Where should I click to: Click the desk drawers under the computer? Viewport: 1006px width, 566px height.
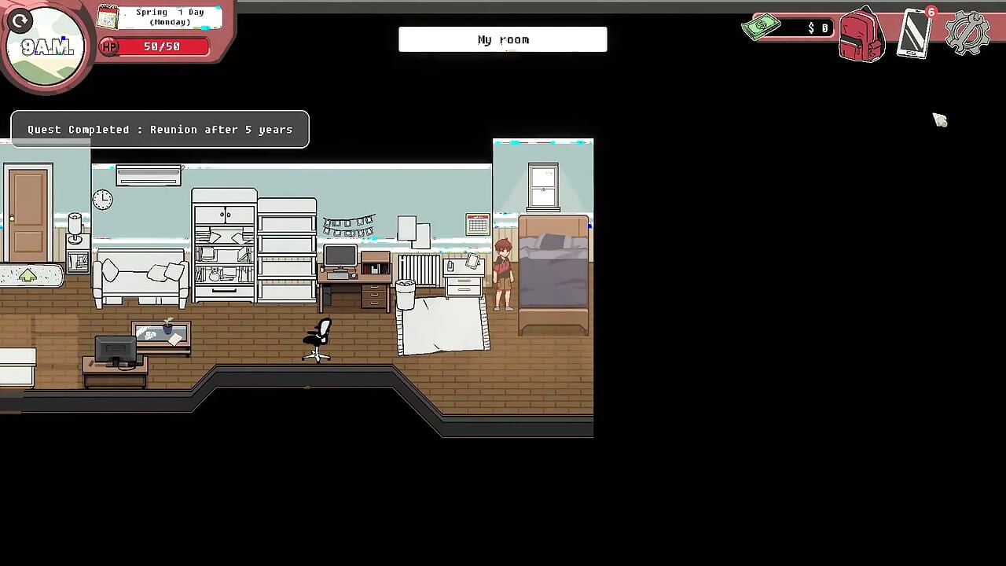click(x=374, y=296)
